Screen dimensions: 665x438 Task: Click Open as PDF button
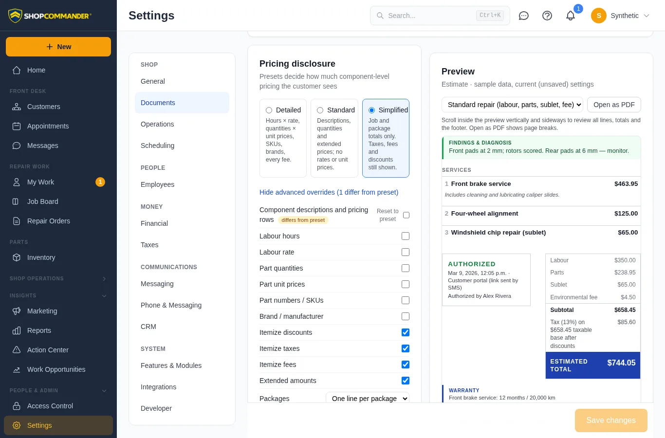click(x=614, y=105)
